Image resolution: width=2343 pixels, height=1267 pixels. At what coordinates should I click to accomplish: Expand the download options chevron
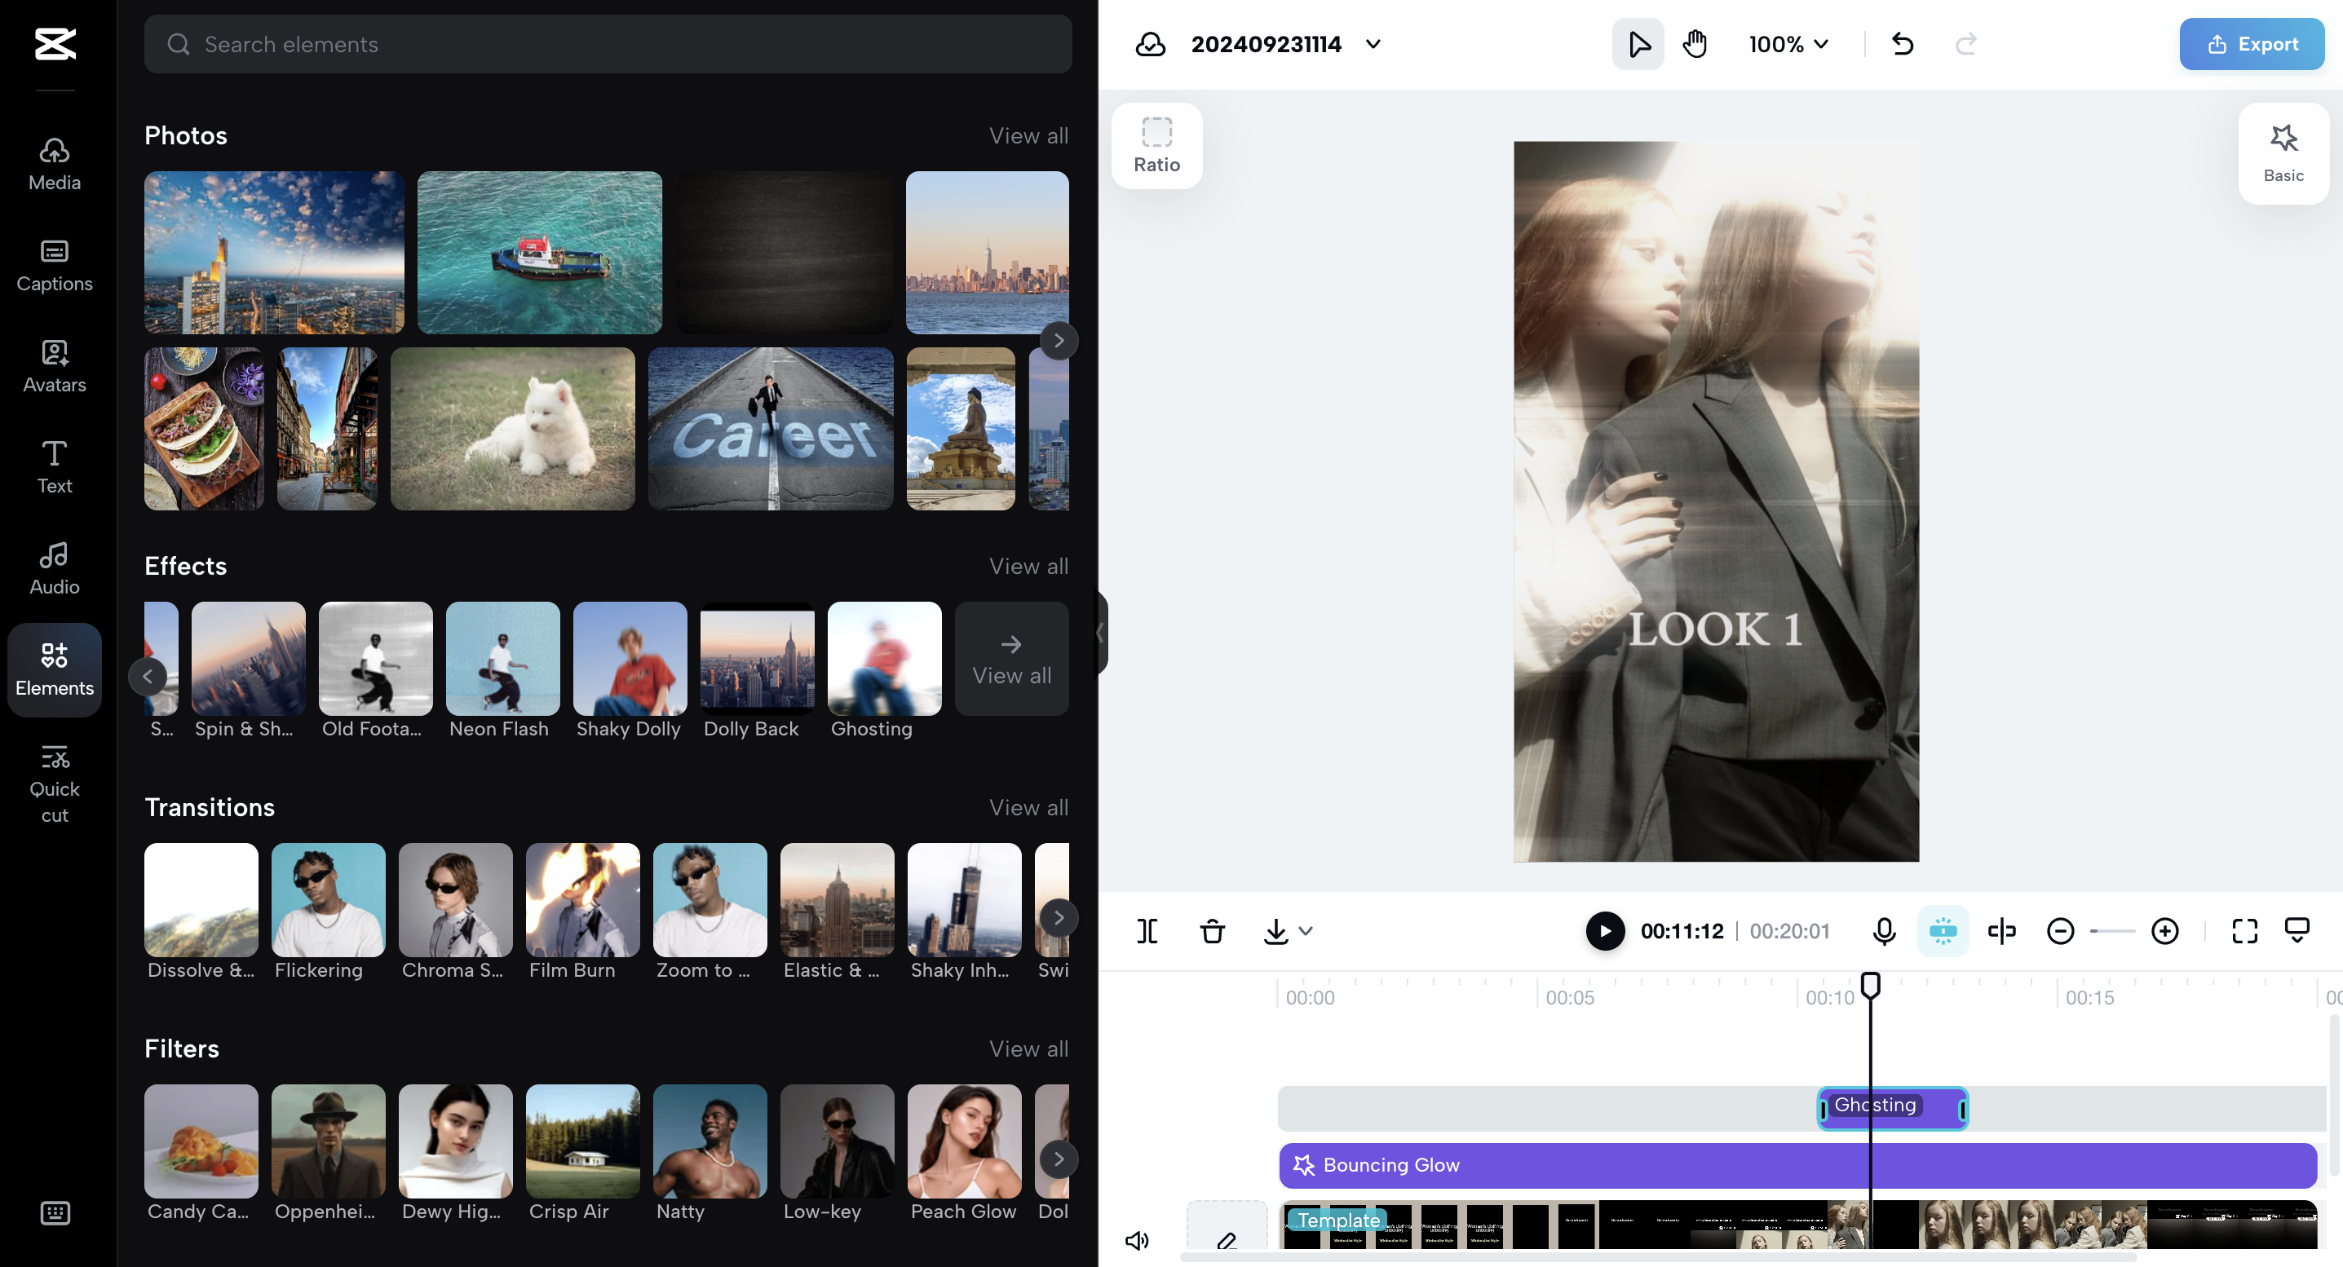click(1306, 930)
